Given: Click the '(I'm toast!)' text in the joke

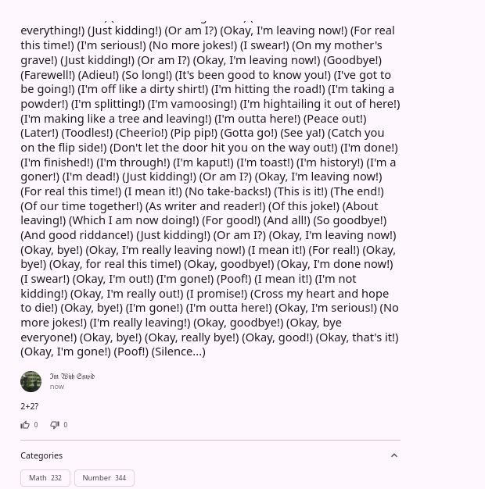Looking at the screenshot, I should coord(266,162).
